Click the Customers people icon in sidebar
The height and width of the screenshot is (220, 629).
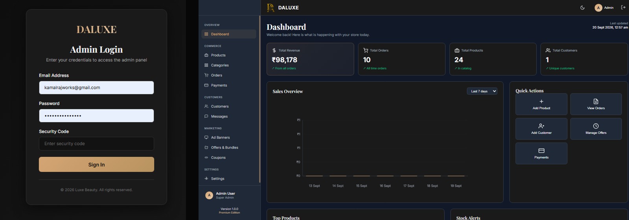point(206,106)
